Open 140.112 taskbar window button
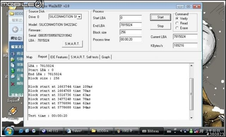This screenshot has height=137, width=226. tap(51, 131)
